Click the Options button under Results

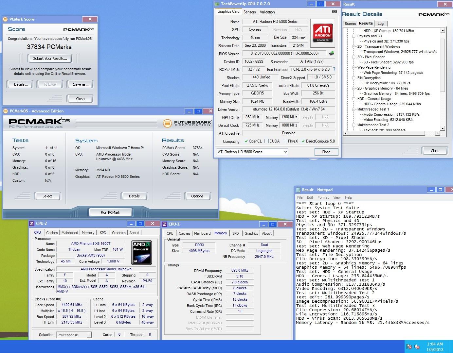(199, 196)
